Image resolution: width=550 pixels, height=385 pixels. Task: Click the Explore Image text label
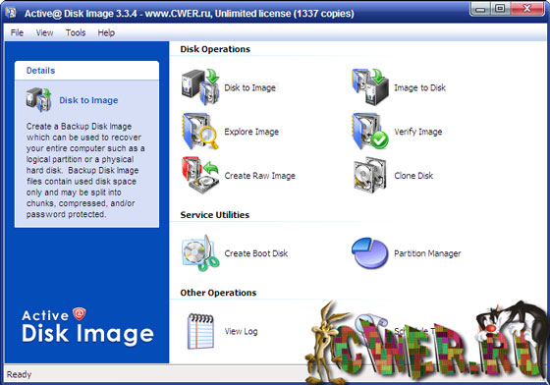coord(251,132)
